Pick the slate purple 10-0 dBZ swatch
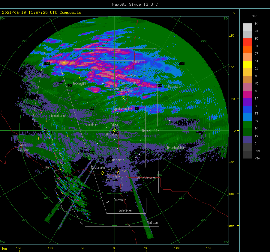 tap(247, 140)
